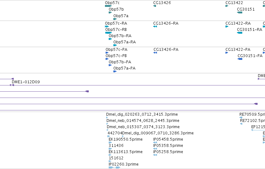Select the CG30151-RA transcript arrow

click(x=240, y=33)
